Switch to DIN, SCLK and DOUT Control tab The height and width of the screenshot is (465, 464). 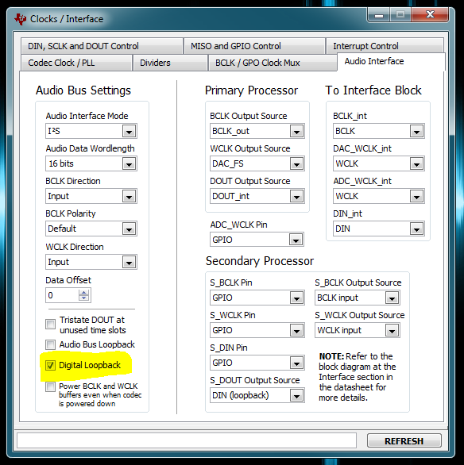(102, 46)
